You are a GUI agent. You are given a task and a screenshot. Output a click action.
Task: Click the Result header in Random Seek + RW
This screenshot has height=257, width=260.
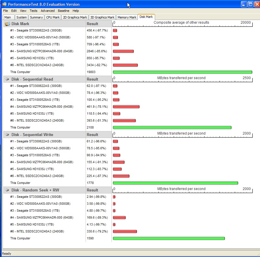99,190
